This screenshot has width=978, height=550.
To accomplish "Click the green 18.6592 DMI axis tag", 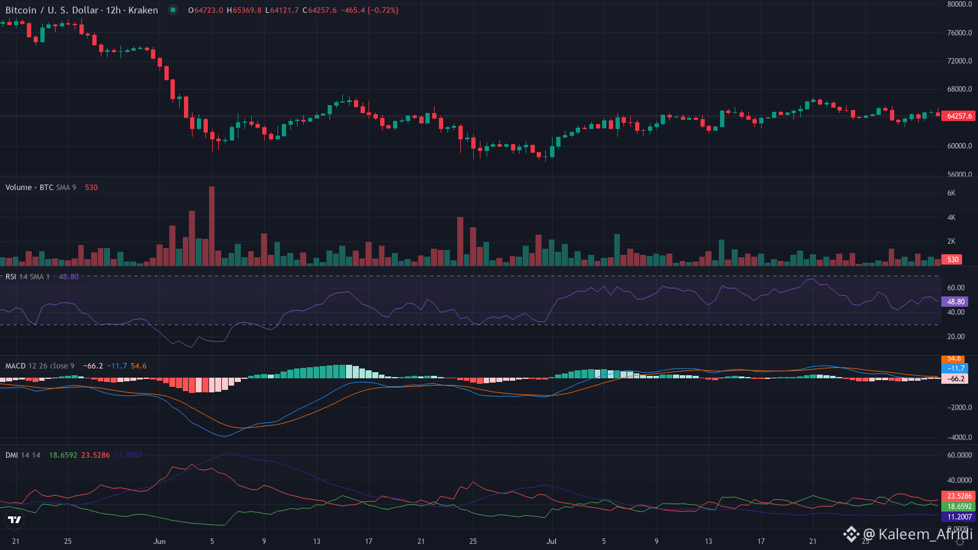I will (x=958, y=507).
